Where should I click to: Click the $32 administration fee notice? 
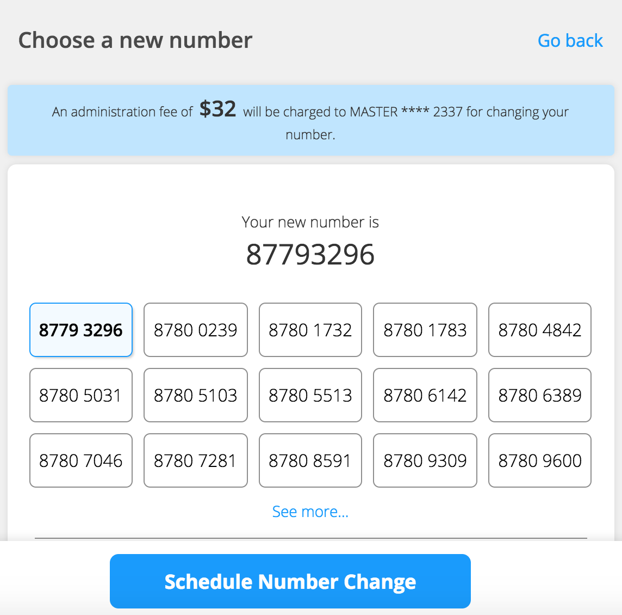click(310, 120)
